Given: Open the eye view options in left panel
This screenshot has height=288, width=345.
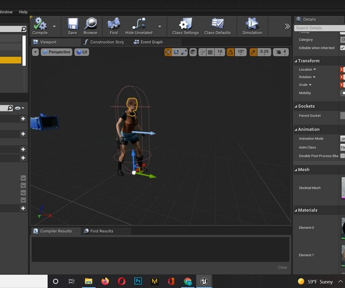Looking at the screenshot, I should coord(20,108).
